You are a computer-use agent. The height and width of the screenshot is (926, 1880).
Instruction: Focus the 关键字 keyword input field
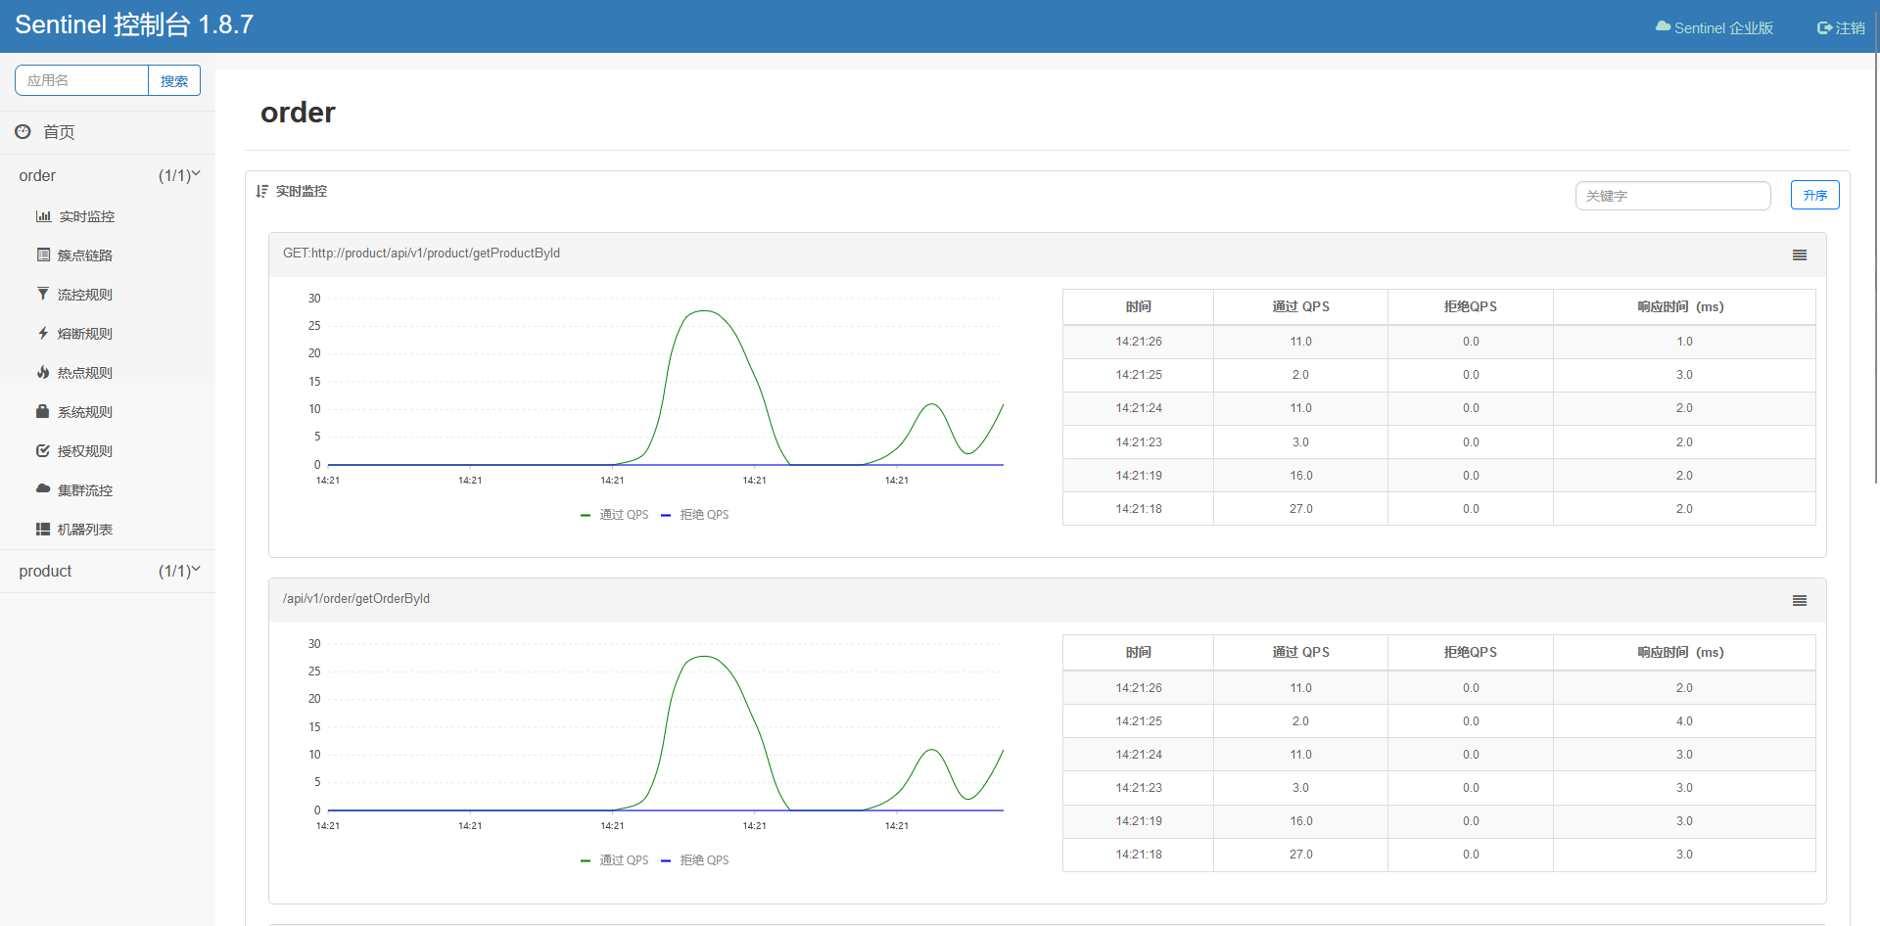coord(1672,196)
